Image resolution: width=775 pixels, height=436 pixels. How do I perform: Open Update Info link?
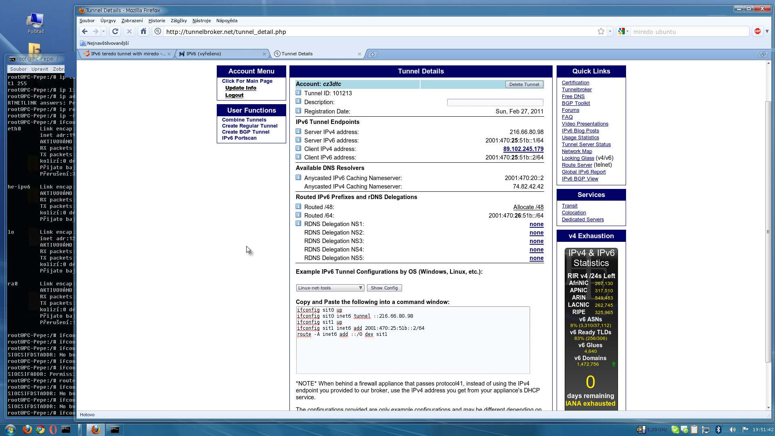coord(241,88)
